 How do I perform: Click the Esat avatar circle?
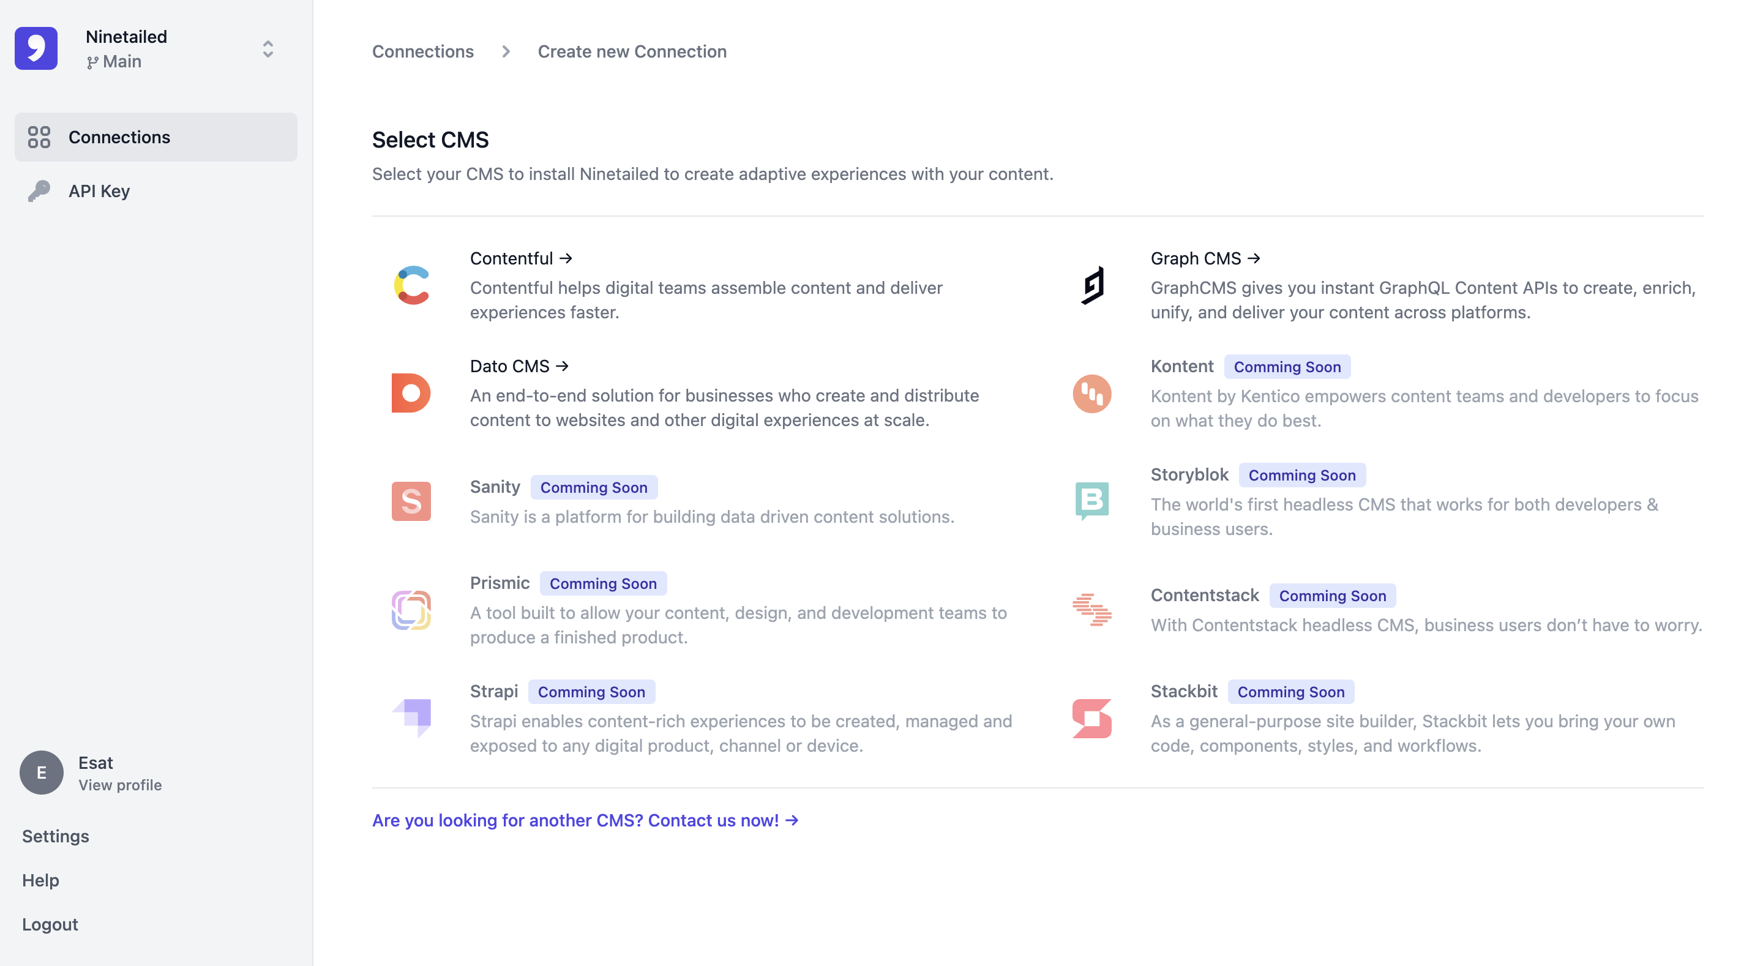tap(42, 773)
